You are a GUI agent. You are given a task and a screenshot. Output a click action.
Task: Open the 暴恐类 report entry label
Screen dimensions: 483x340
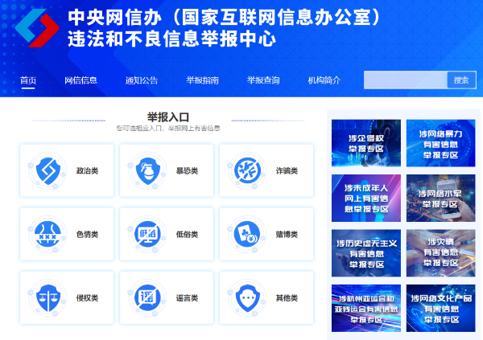point(187,170)
